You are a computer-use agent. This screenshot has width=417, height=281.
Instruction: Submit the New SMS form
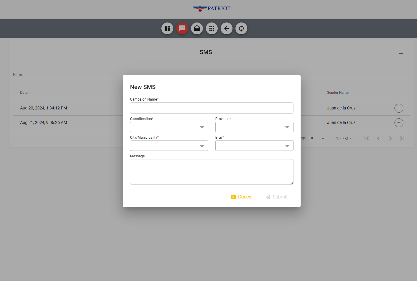[x=277, y=197]
